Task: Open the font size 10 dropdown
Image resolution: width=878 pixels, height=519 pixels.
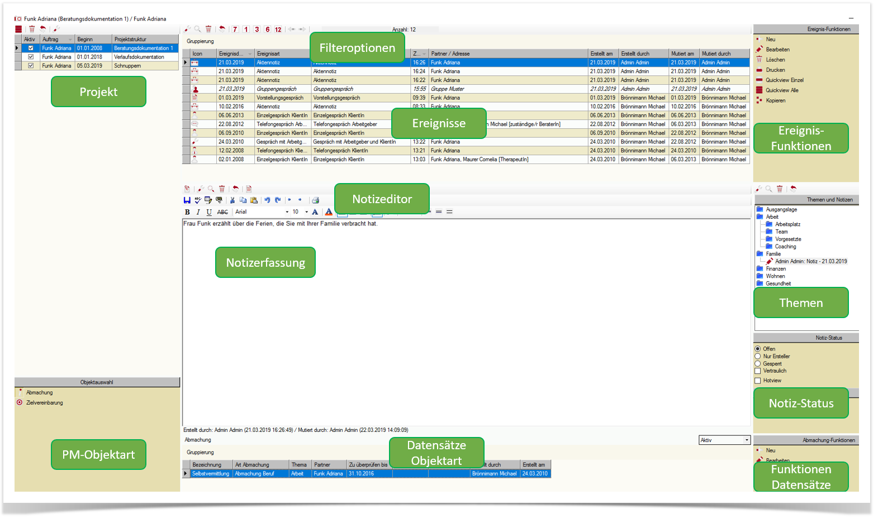Action: pos(306,212)
